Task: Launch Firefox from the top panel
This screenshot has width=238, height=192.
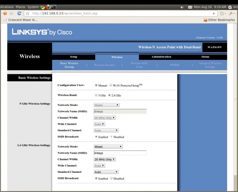Action: pyautogui.click(x=48, y=7)
